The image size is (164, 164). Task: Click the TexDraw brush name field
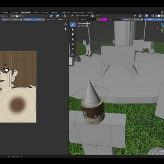[88, 19]
